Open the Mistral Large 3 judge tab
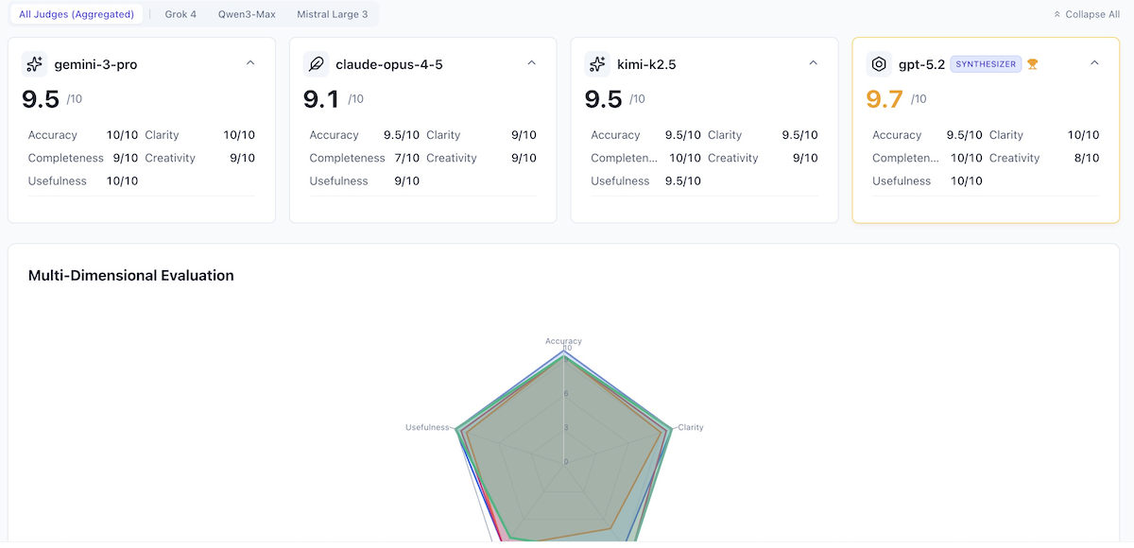This screenshot has width=1134, height=548. click(x=333, y=14)
